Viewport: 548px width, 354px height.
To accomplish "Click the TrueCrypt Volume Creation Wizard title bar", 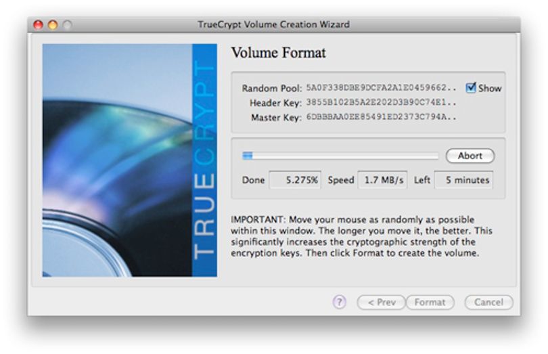I will coord(273,24).
